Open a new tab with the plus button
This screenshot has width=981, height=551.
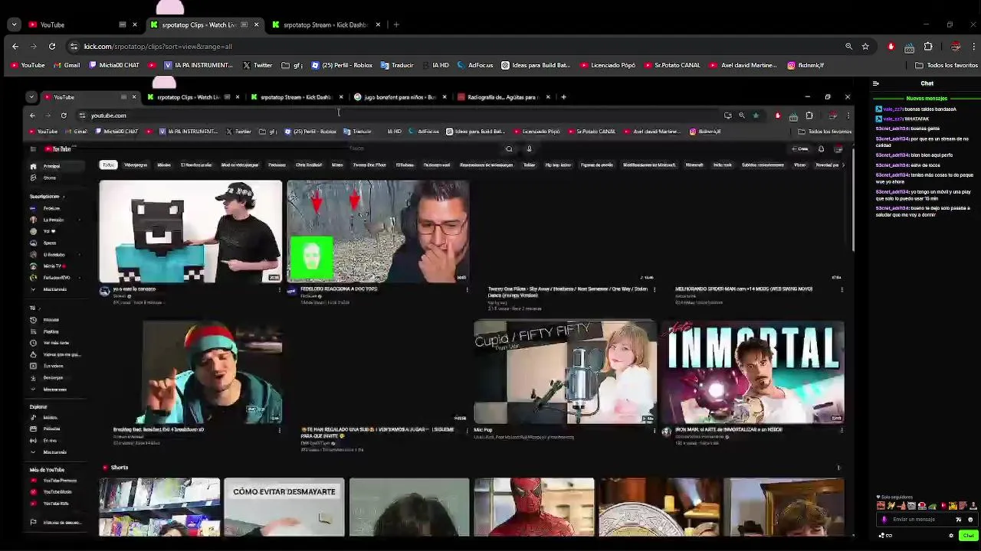396,24
